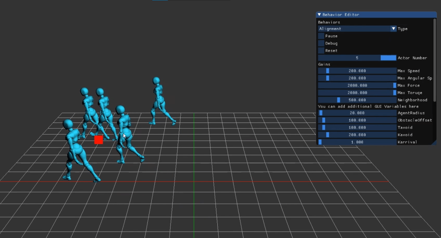Click the Actor Number slider
Image resolution: width=441 pixels, height=238 pixels.
(x=357, y=58)
